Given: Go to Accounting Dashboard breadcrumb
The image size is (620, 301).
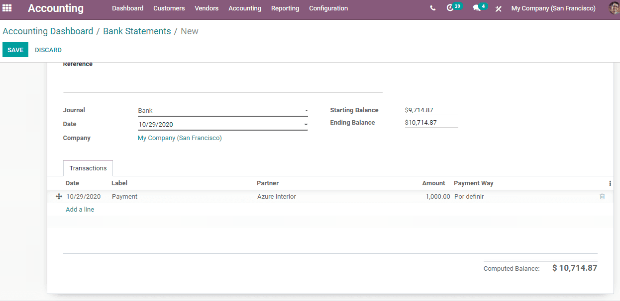Looking at the screenshot, I should 48,31.
